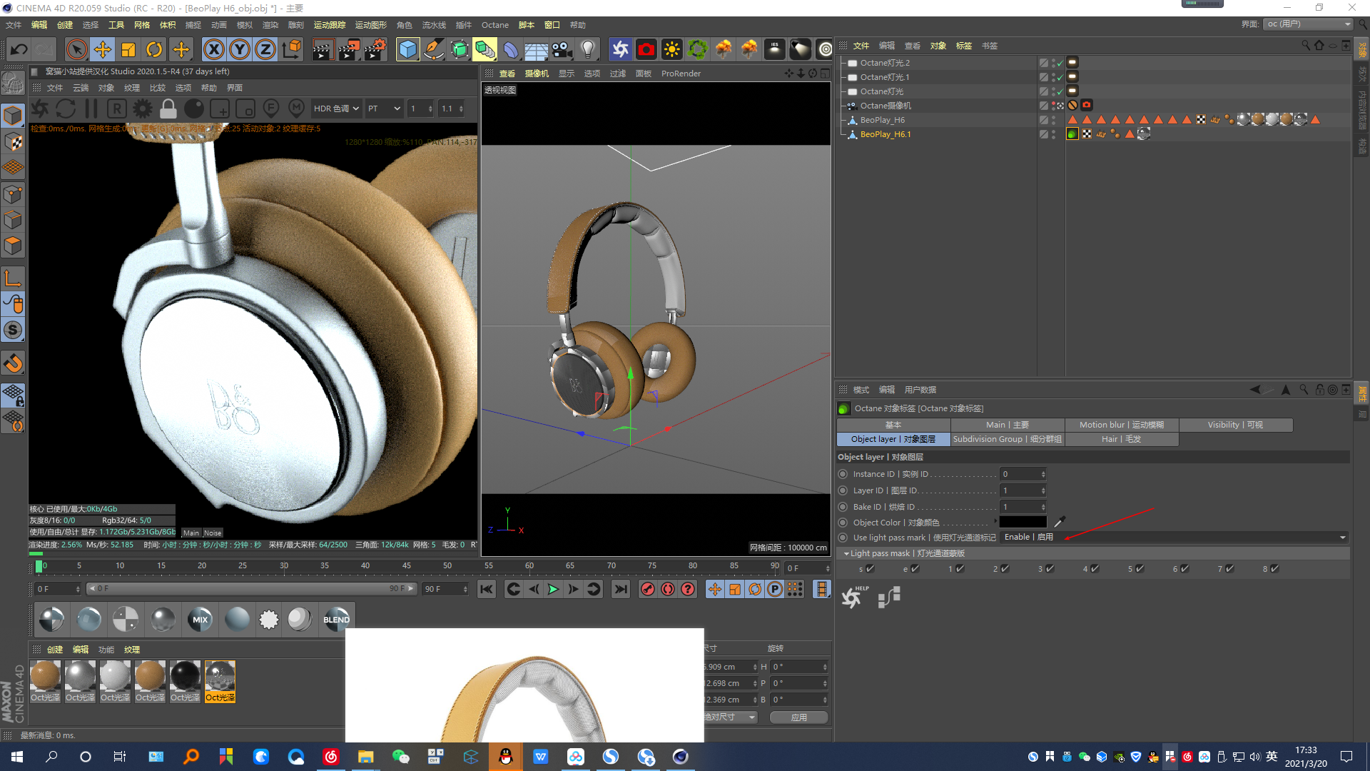Click the Octane HELP icon in attributes

853,597
